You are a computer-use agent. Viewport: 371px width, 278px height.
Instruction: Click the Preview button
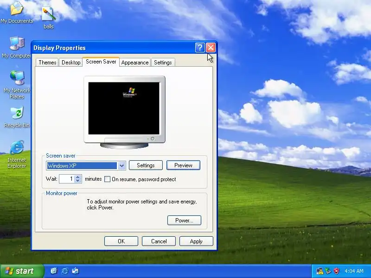pyautogui.click(x=183, y=165)
